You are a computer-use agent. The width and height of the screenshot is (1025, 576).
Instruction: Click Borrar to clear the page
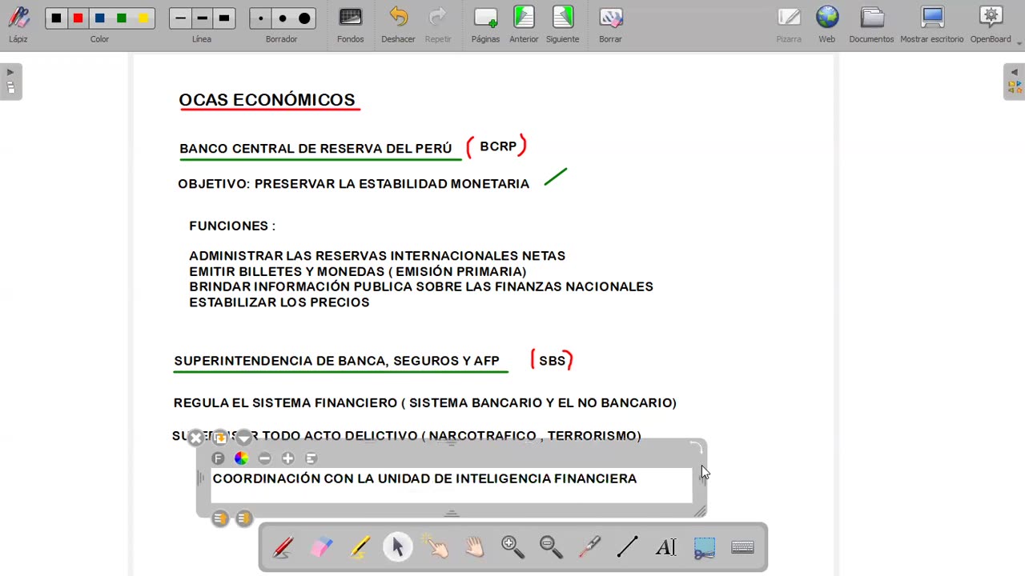(610, 24)
